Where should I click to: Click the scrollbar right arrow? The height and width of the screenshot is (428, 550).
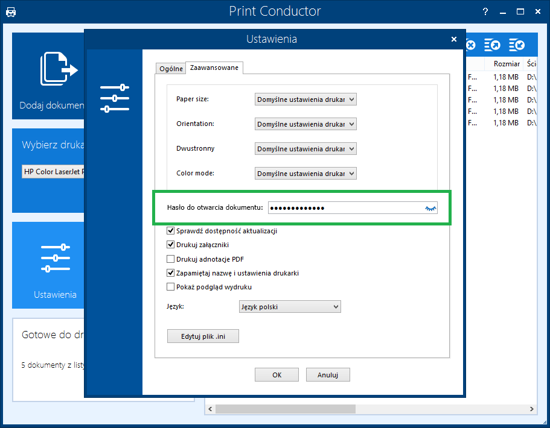tap(532, 409)
